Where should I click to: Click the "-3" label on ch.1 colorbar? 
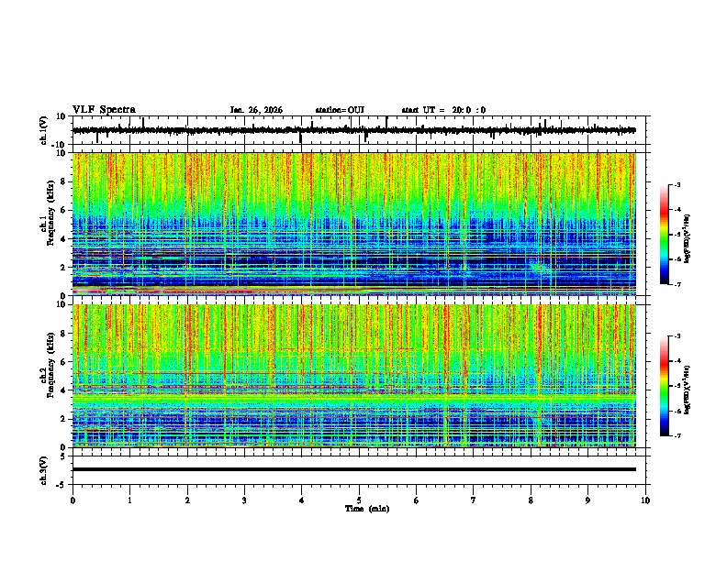pyautogui.click(x=677, y=184)
